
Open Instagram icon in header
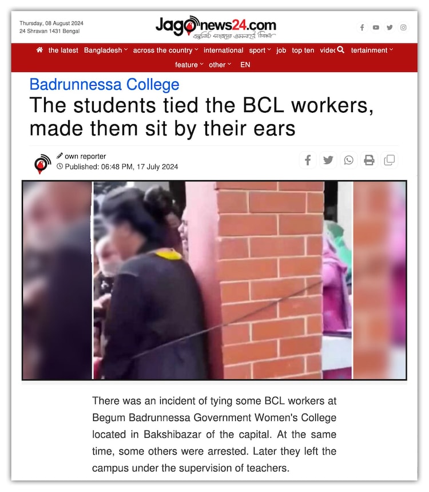[x=403, y=27]
